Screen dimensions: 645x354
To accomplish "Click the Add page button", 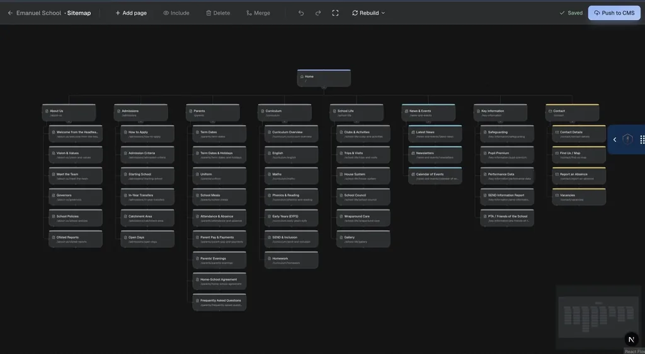I will (x=131, y=13).
